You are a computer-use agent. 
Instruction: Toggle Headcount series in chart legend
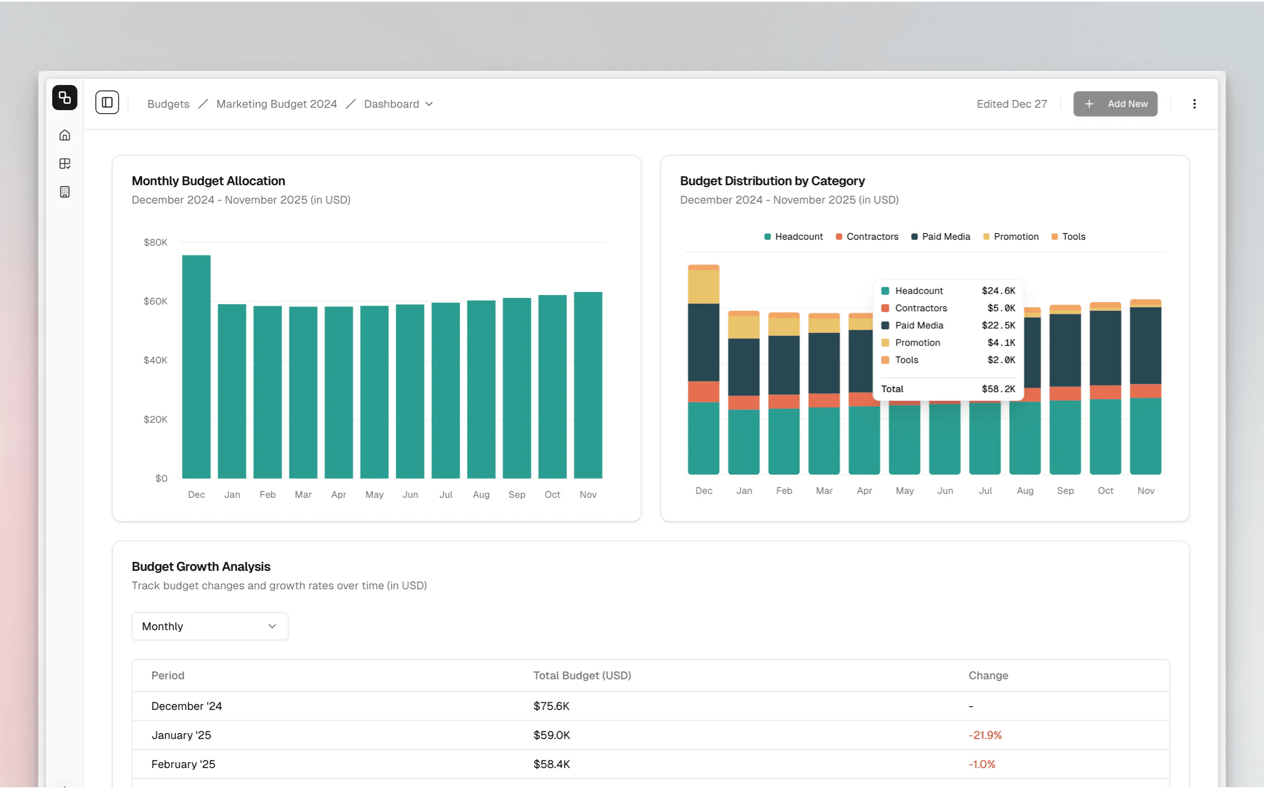click(793, 237)
